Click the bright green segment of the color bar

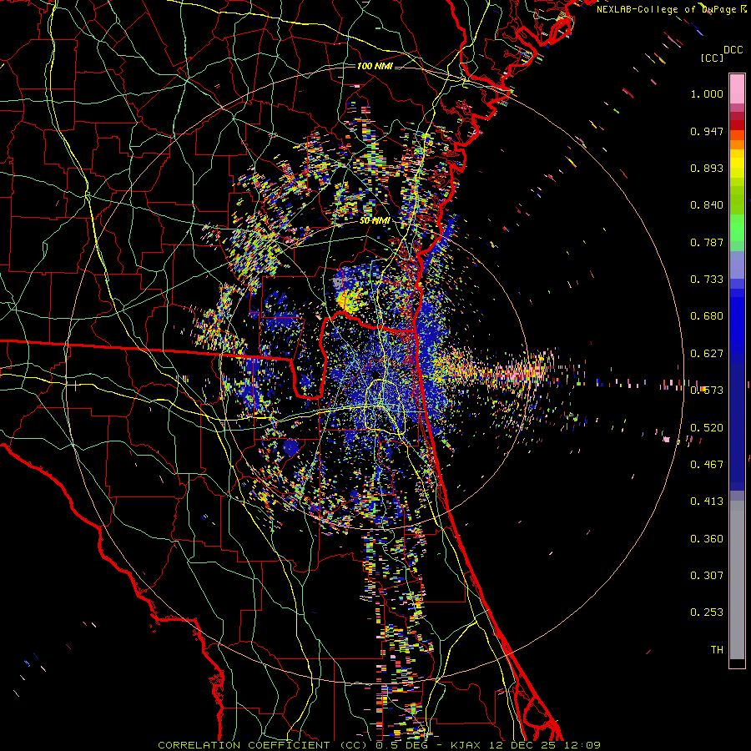[737, 228]
